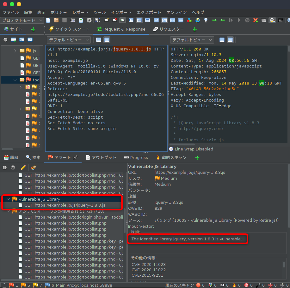
Task: Toggle break on all responses green left arrow
Action: point(223,20)
